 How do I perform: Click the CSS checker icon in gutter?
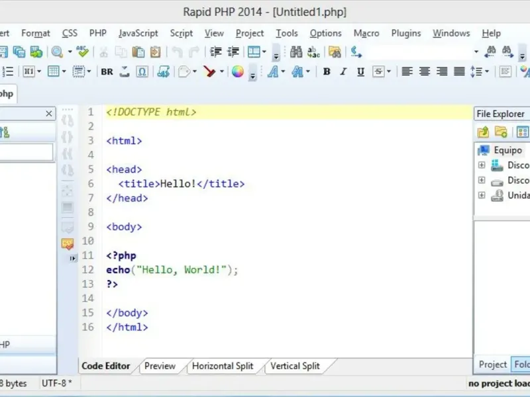point(68,243)
